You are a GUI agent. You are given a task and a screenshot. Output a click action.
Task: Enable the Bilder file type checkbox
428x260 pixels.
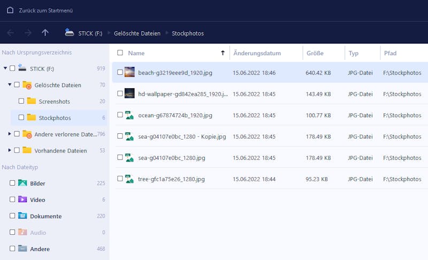[x=12, y=183]
